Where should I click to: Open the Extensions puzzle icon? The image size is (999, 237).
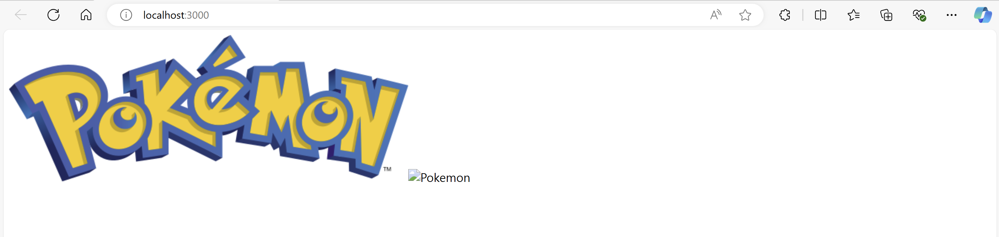click(x=785, y=15)
